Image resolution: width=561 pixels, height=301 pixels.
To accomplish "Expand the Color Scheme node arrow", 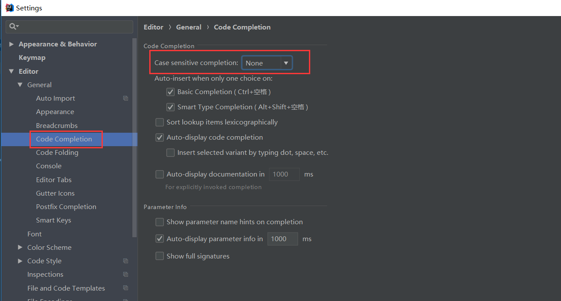I will [20, 247].
